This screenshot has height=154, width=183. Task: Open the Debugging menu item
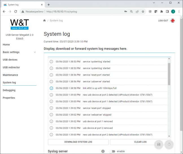[9, 90]
